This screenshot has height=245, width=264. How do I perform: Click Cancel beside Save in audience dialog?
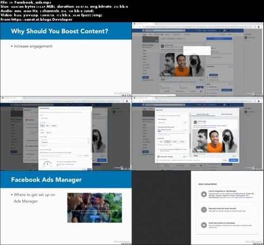tap(84, 169)
